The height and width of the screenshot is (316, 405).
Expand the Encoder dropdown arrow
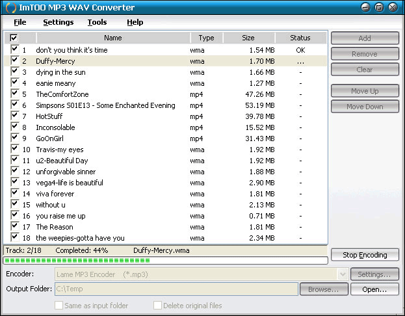(343, 274)
